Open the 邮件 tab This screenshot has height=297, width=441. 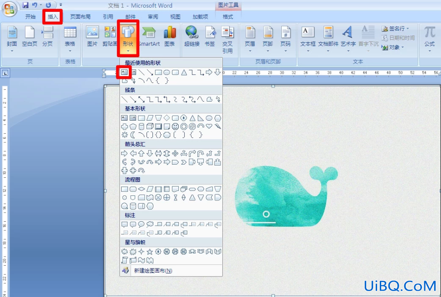[130, 17]
